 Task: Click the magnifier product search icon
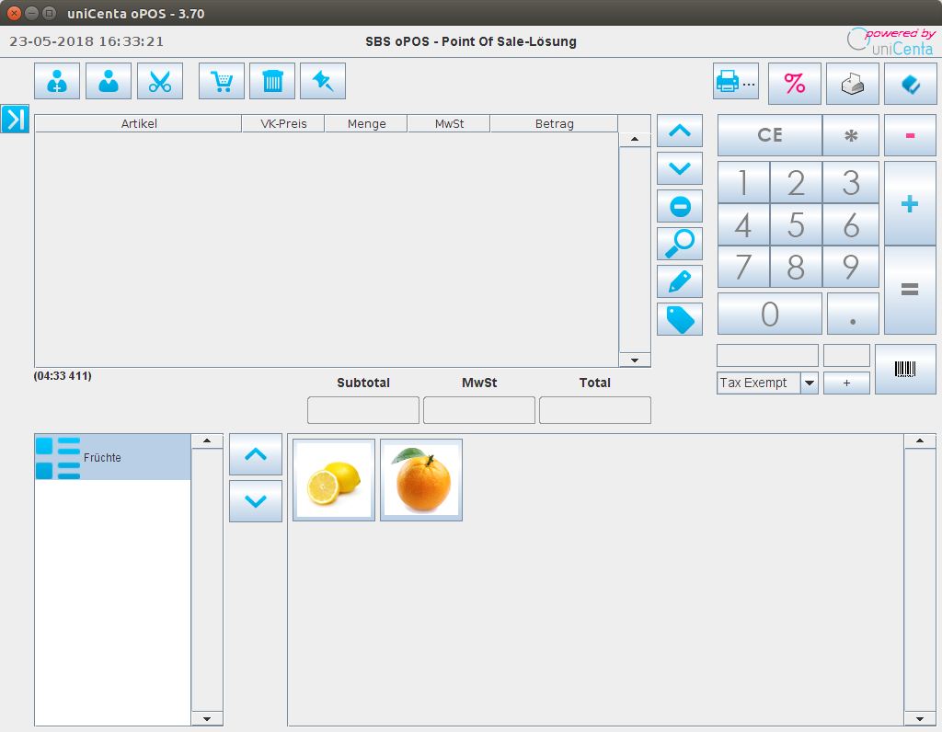[680, 244]
